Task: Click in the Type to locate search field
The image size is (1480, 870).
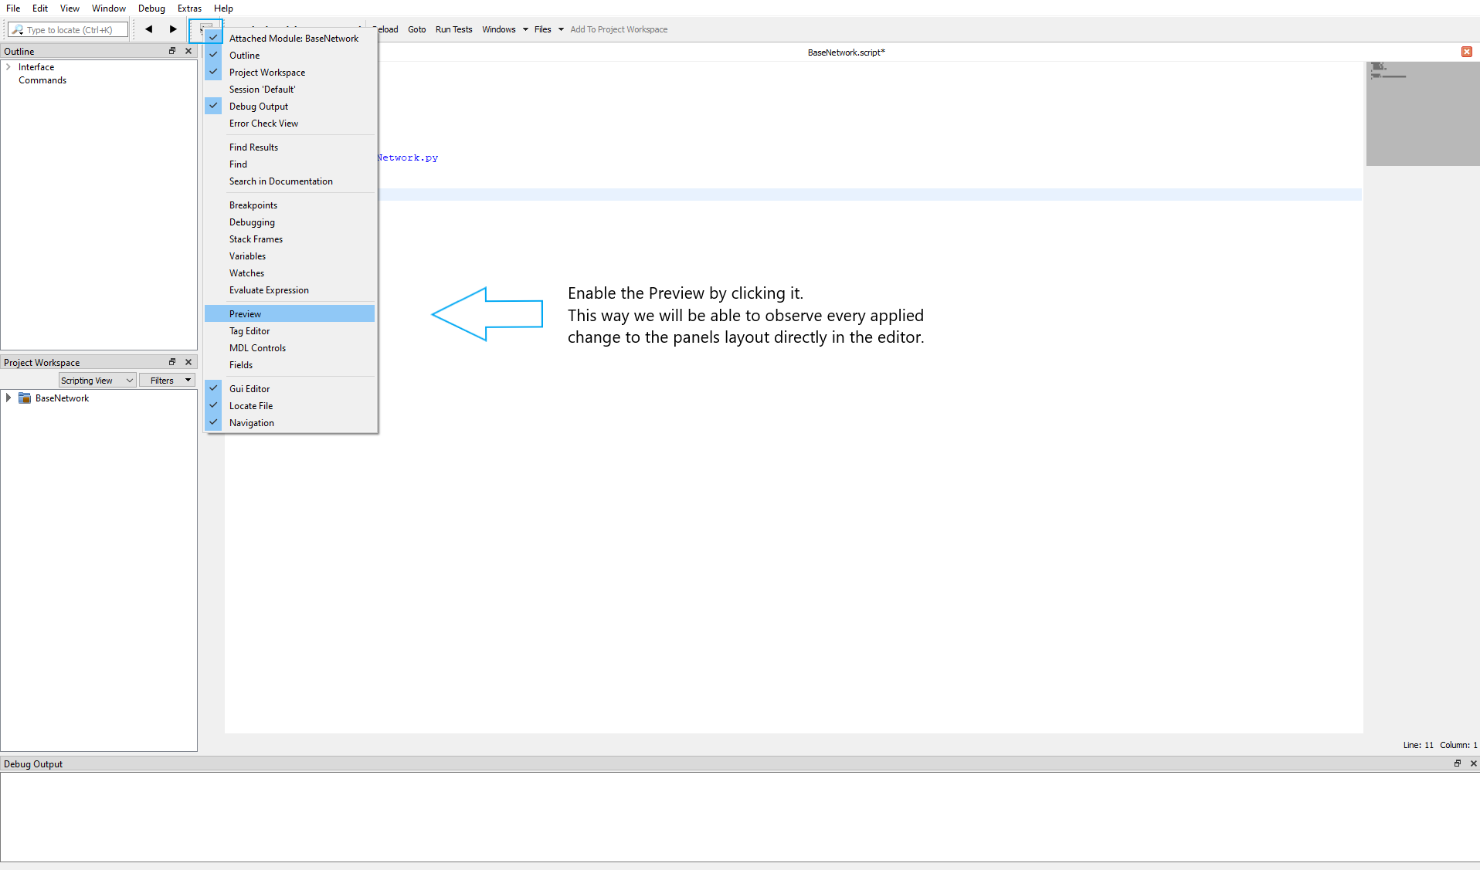Action: coord(70,30)
